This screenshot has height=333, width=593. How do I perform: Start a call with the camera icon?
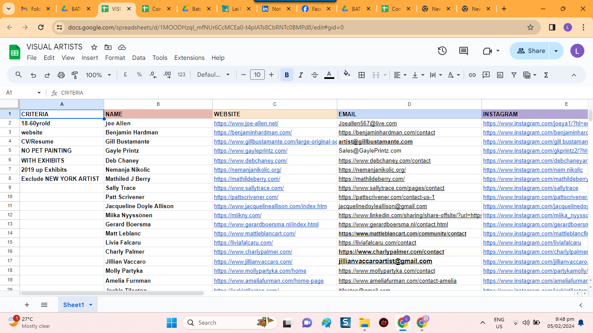[488, 51]
